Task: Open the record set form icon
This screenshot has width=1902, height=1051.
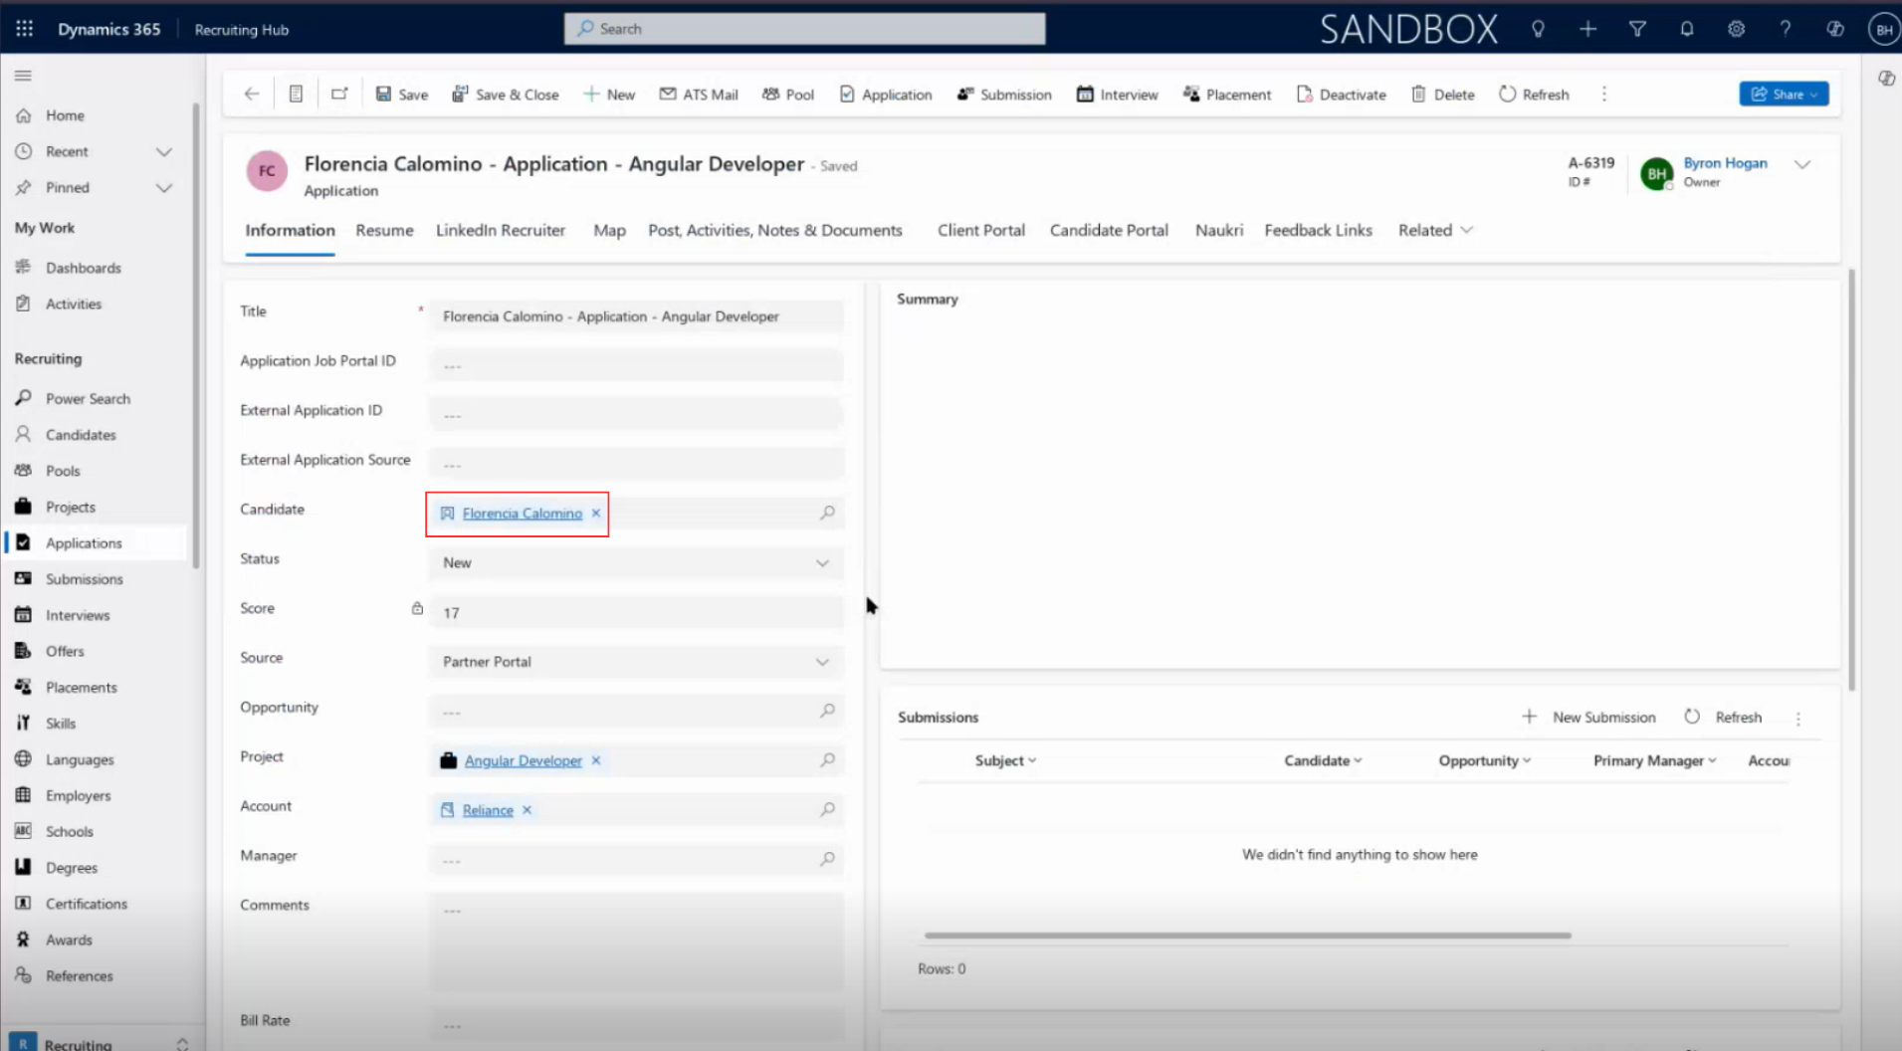Action: coord(296,94)
